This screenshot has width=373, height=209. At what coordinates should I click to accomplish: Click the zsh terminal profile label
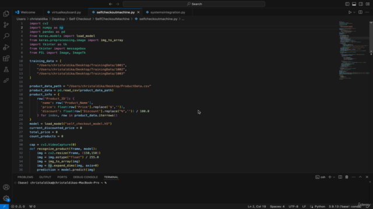(x=321, y=177)
